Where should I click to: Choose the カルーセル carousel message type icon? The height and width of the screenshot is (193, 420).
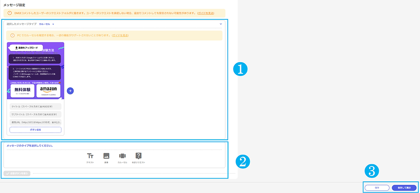pyautogui.click(x=123, y=156)
